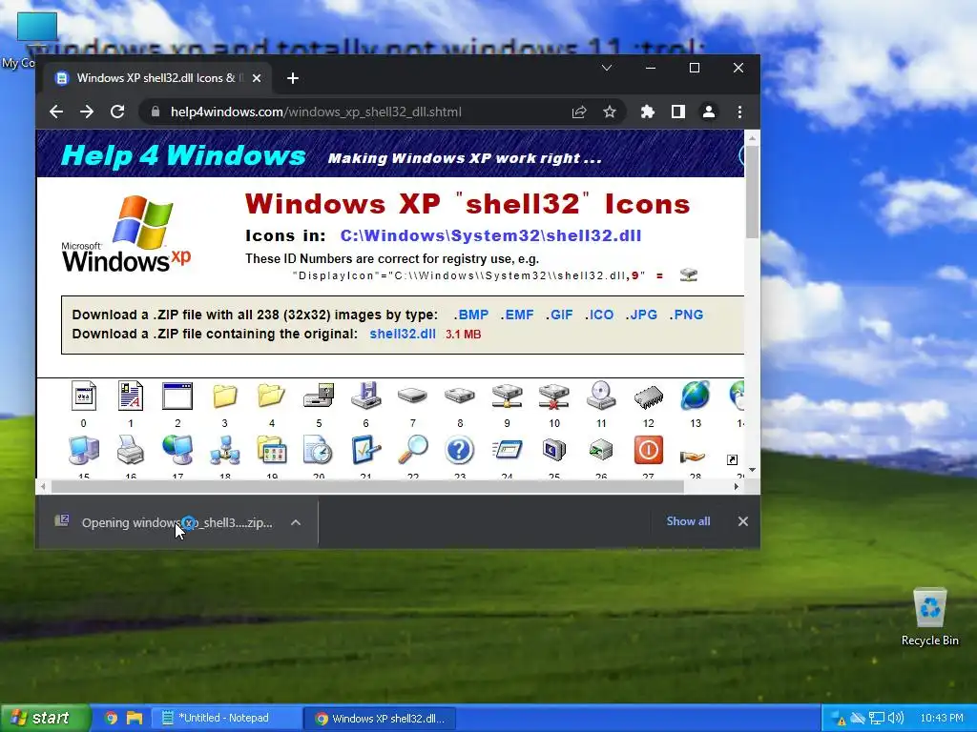The width and height of the screenshot is (977, 732).
Task: Click the blue question mark help icon
Action: pyautogui.click(x=460, y=450)
